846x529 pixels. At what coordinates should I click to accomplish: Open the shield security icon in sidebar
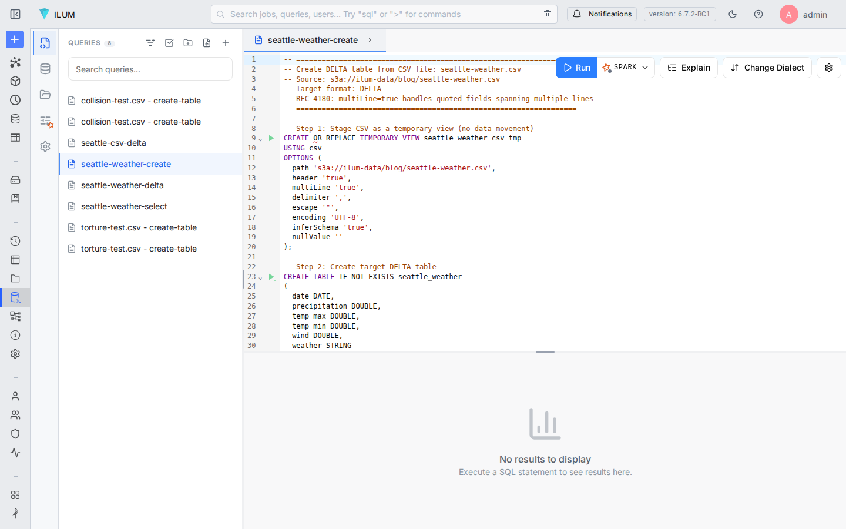[15, 434]
